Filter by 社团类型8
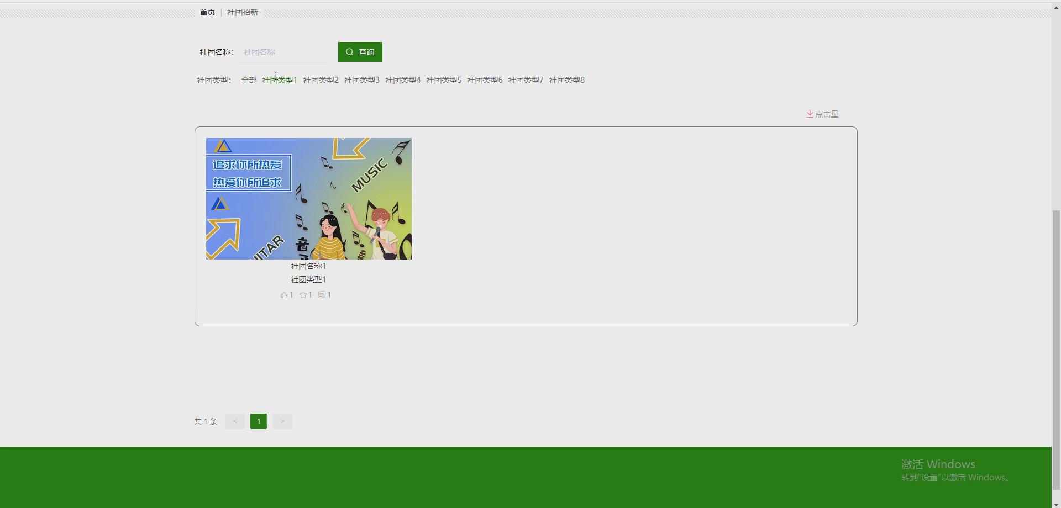This screenshot has width=1061, height=508. coord(567,80)
